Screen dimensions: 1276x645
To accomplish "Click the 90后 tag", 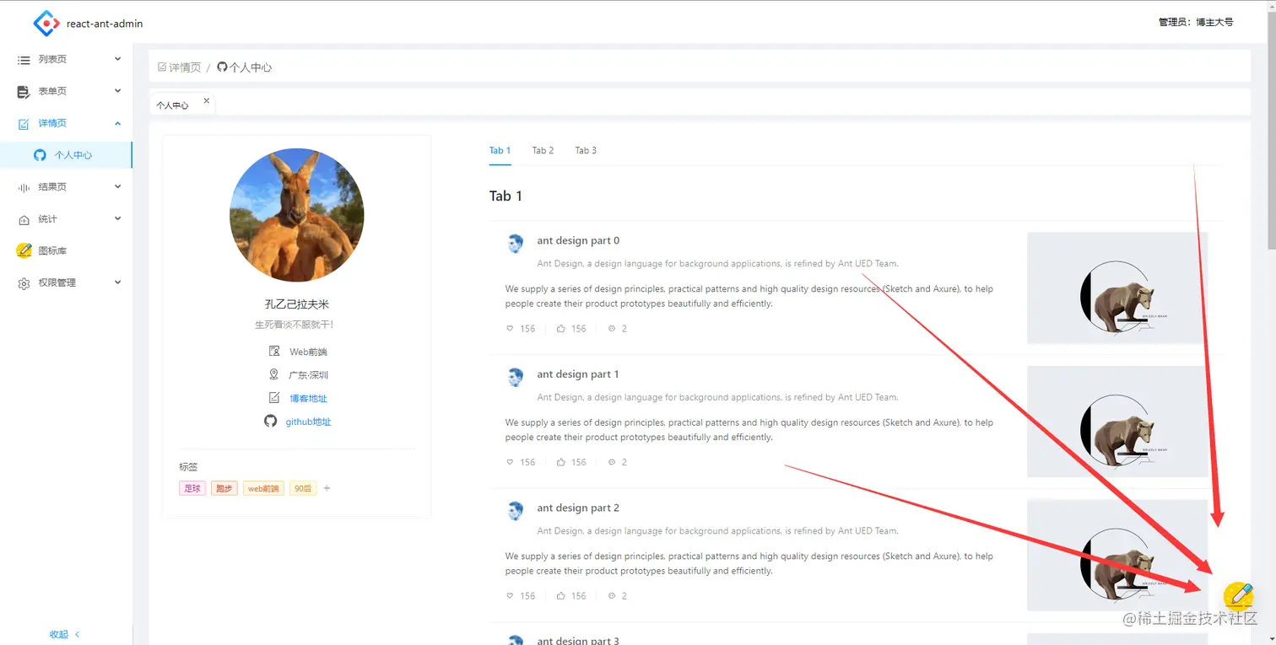I will (303, 488).
